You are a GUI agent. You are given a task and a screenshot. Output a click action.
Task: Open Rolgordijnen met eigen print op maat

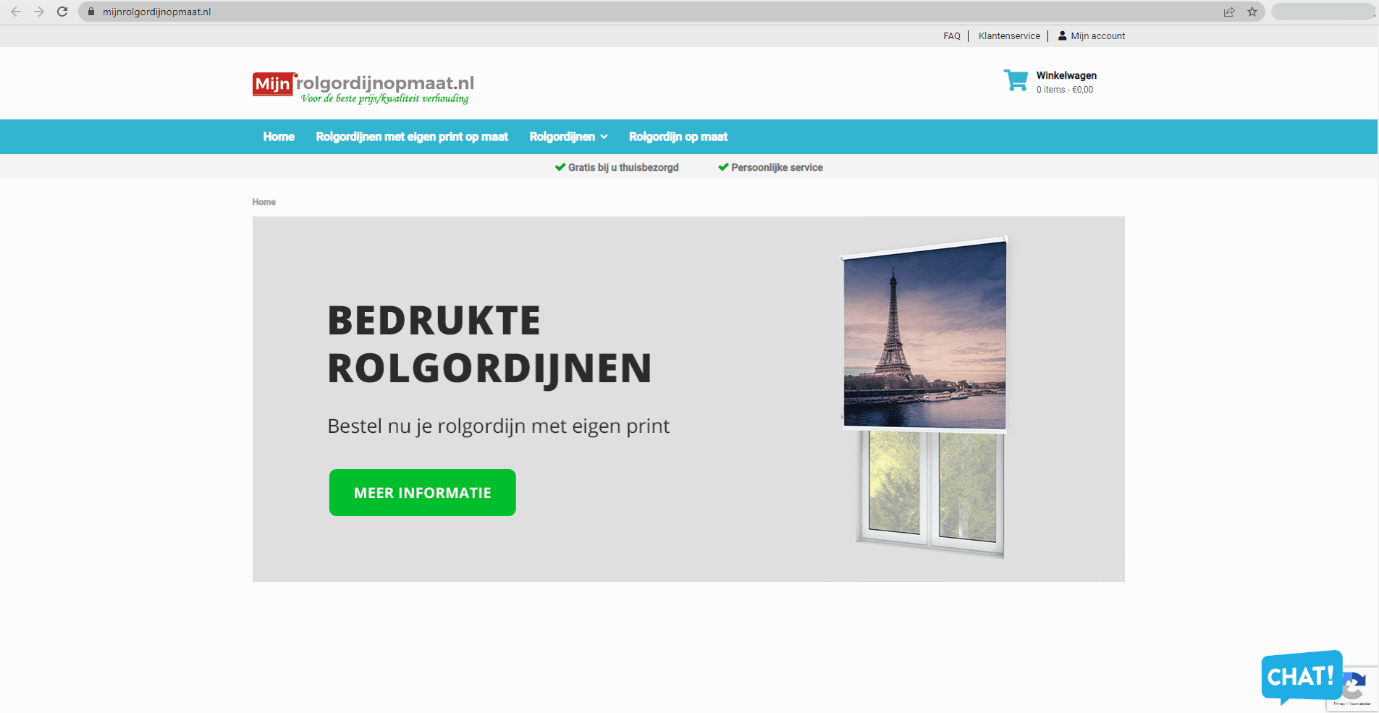pos(412,137)
